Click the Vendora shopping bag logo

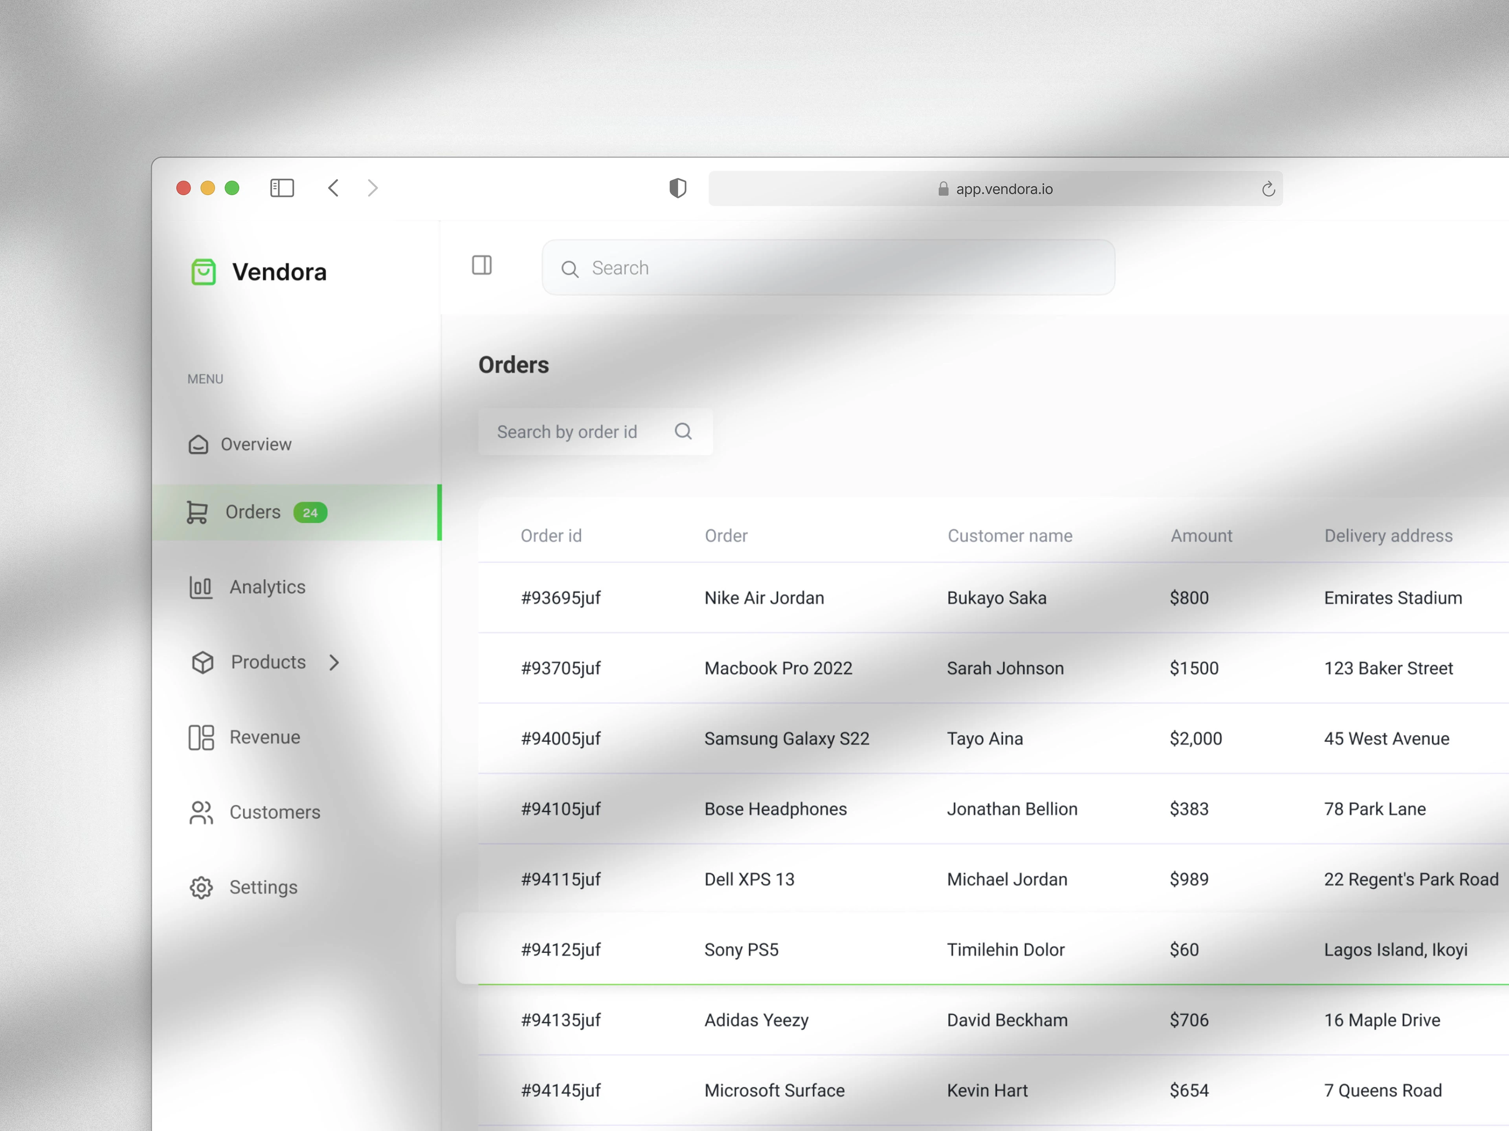[x=203, y=272]
